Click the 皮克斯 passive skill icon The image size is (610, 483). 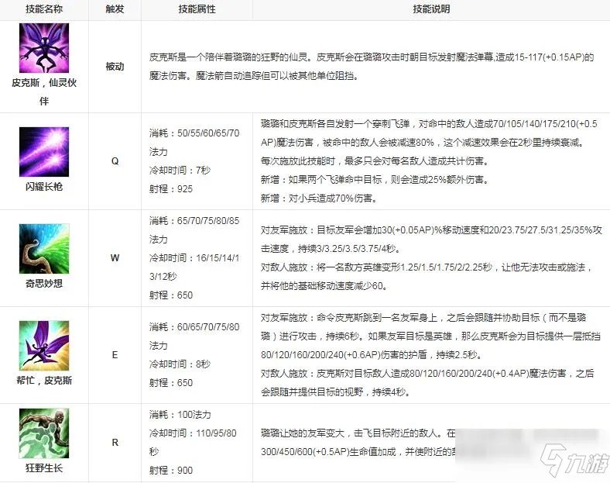(44, 48)
